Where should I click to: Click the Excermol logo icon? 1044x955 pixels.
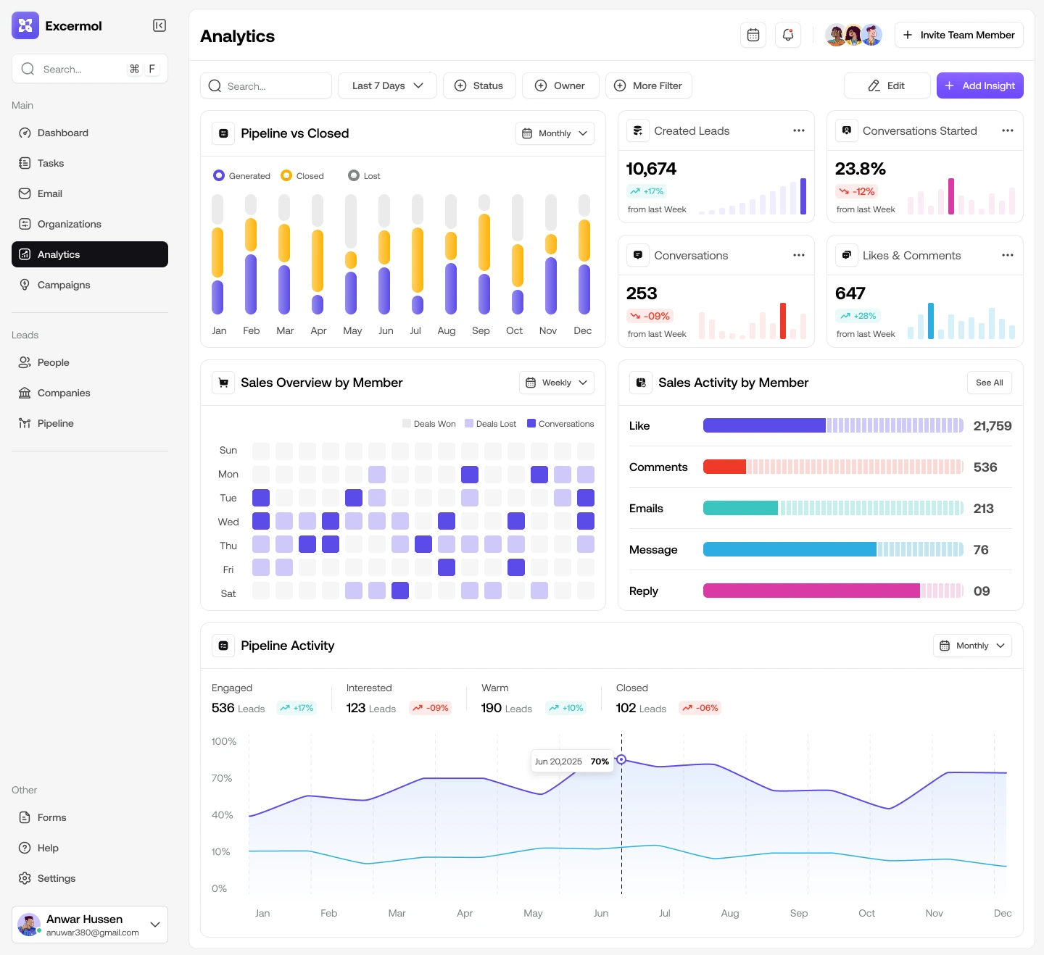[x=25, y=25]
